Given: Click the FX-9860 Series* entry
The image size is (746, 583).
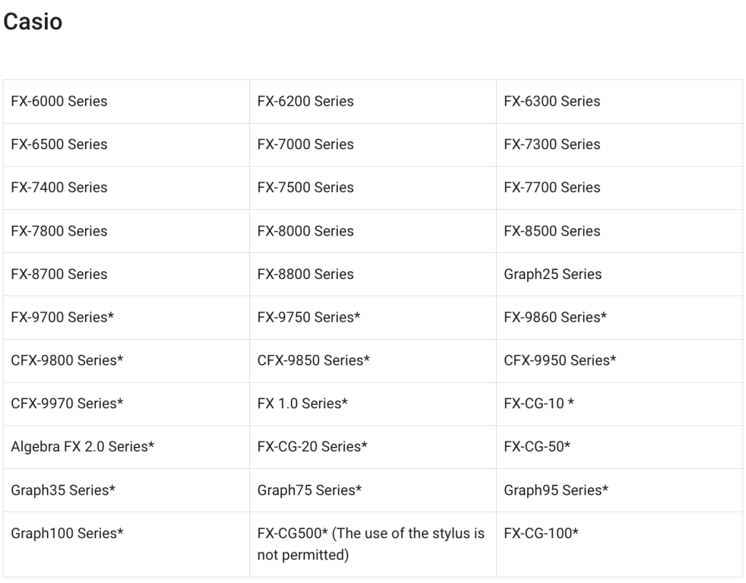Looking at the screenshot, I should 555,317.
